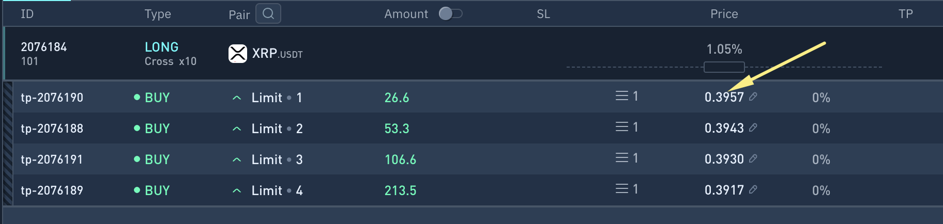Click position ID 2076184

tap(44, 47)
